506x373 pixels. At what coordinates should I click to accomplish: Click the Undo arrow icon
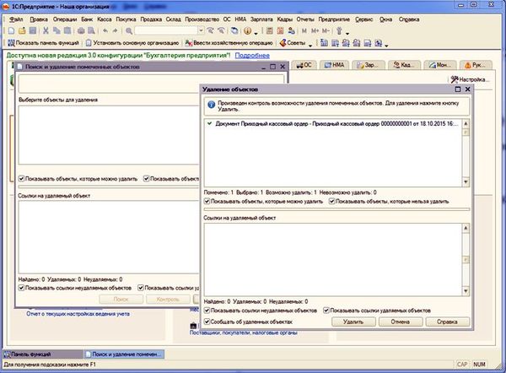click(x=105, y=30)
